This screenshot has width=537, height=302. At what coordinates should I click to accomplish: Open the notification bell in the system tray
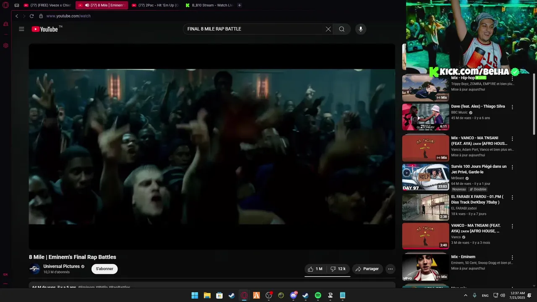click(x=529, y=295)
